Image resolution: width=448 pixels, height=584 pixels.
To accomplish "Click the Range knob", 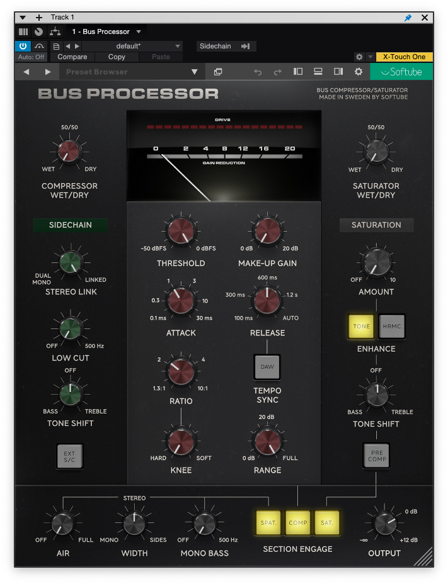I will (x=267, y=441).
